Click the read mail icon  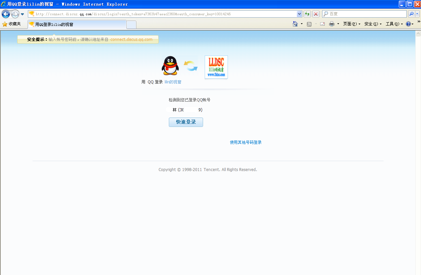(x=322, y=24)
